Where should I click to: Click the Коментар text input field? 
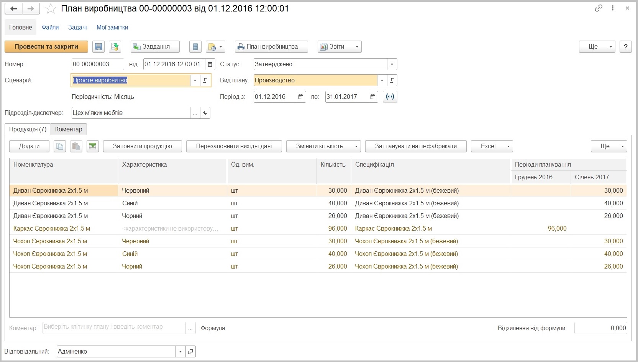pyautogui.click(x=114, y=328)
